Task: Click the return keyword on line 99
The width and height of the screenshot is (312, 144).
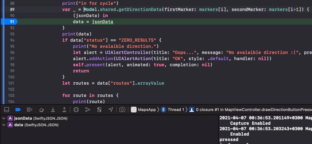Action: 81,71
